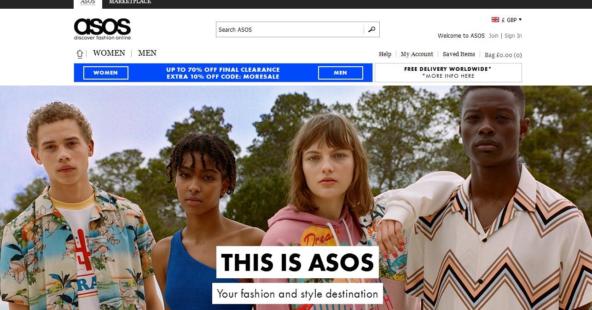Open the MEN navigation menu
Screen dimensions: 592x310
[147, 53]
